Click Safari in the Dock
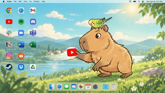Image resolution: width=165 pixels, height=93 pixels. tap(59, 87)
